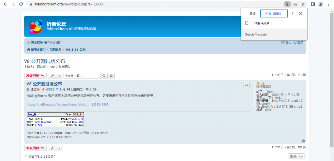
Task: Click the 硬件配置 hardware line in the profile
Action: (279, 102)
